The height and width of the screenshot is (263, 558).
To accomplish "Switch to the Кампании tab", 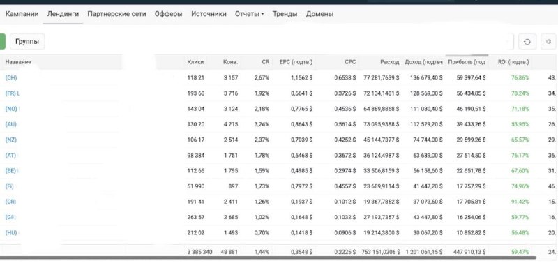I will coord(22,14).
